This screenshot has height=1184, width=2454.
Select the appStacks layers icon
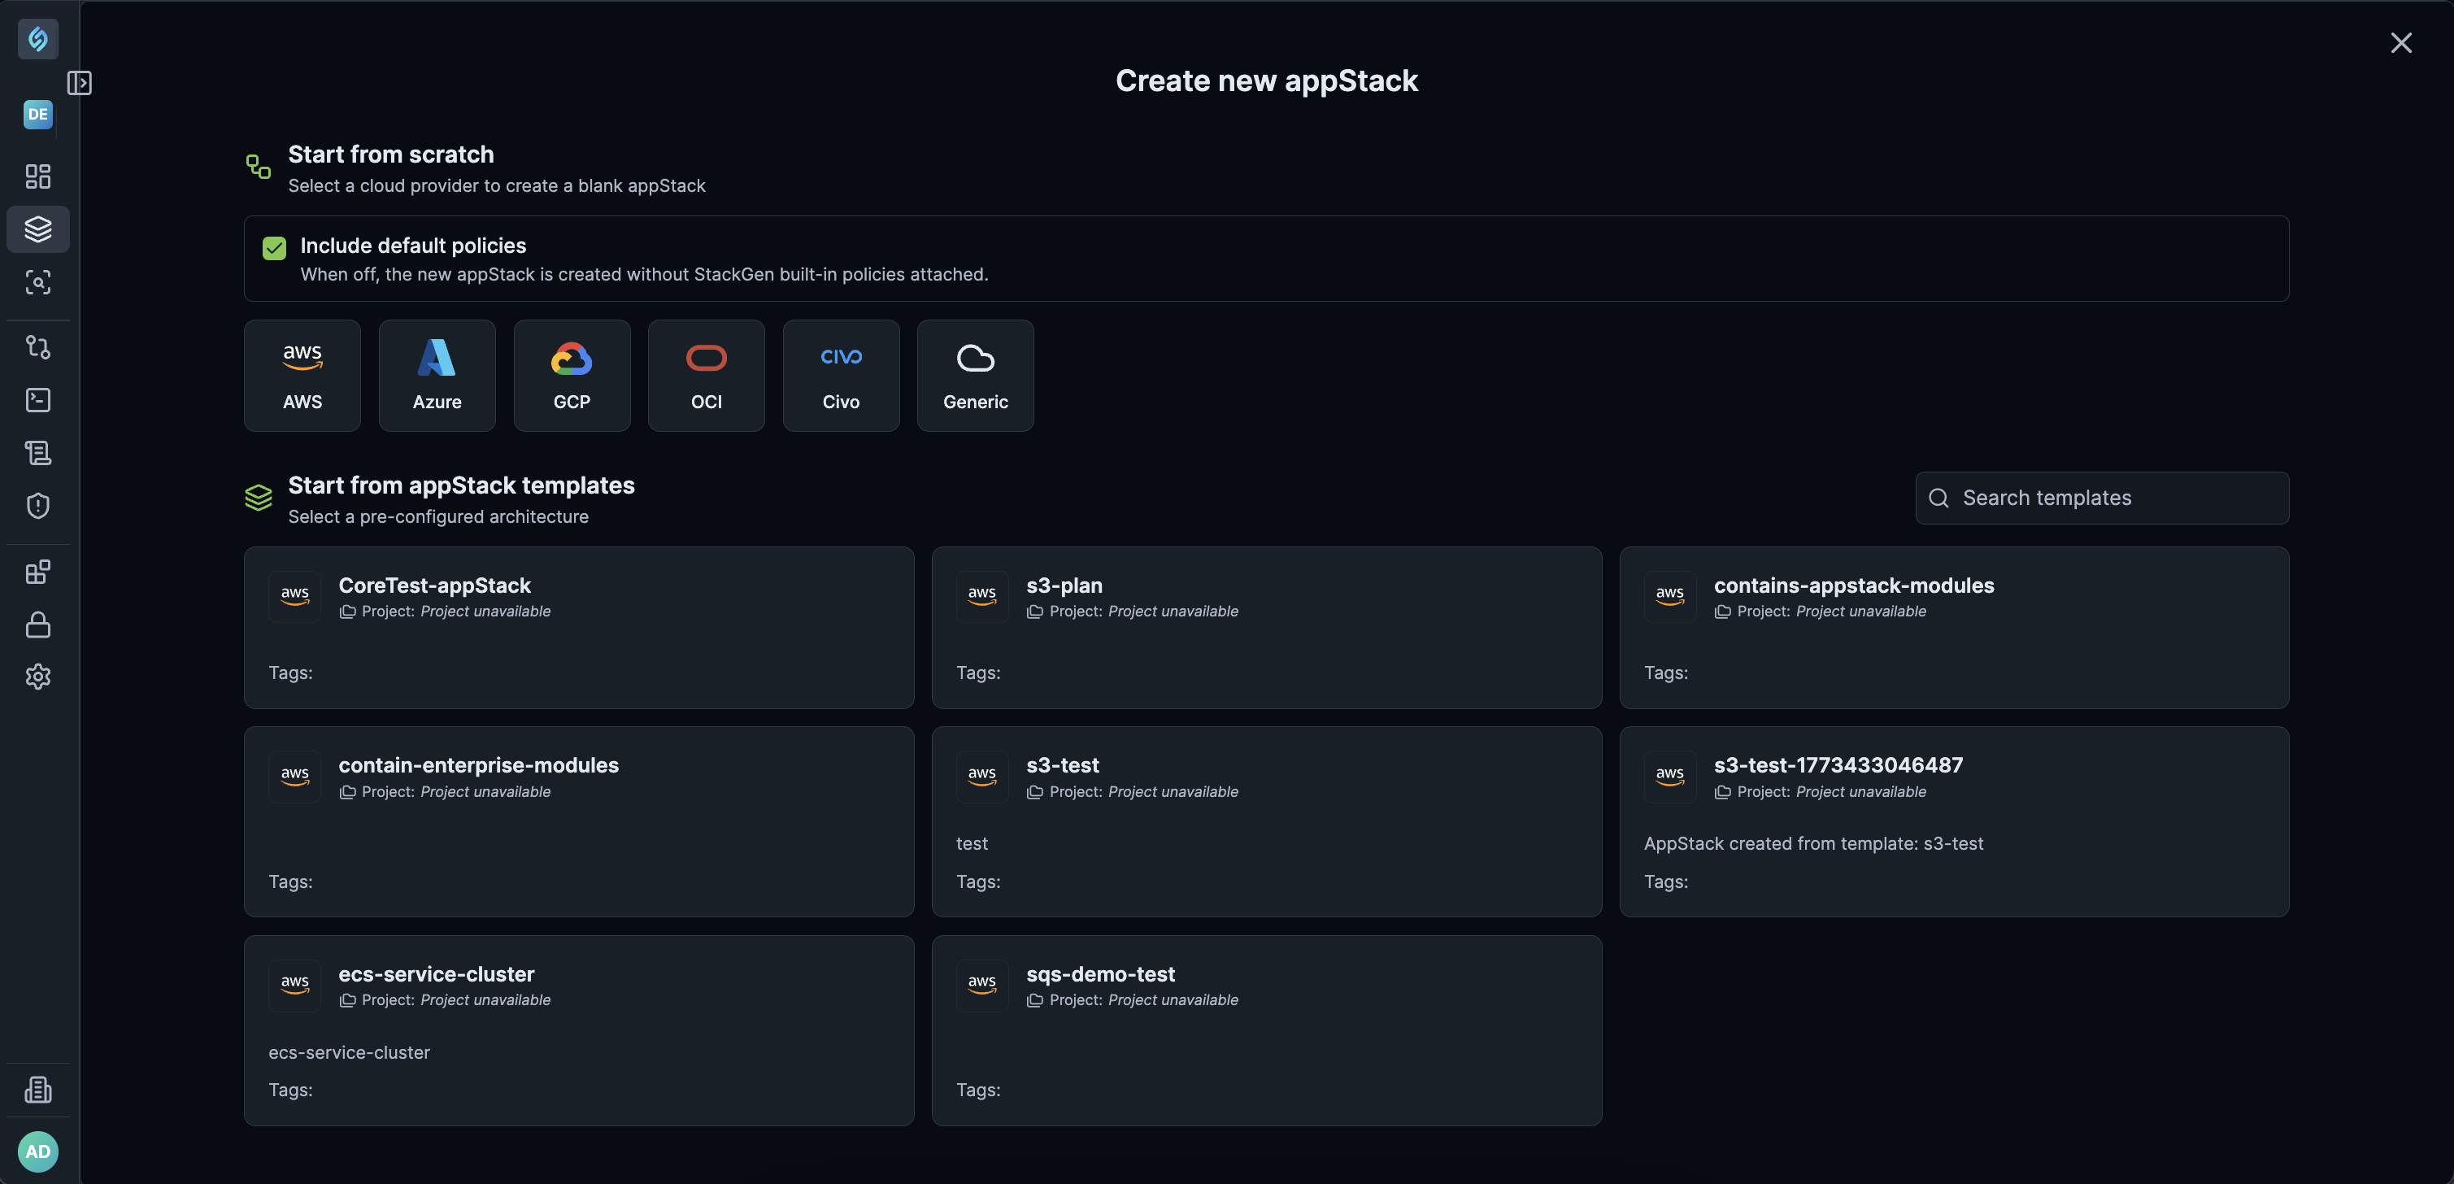[x=38, y=229]
